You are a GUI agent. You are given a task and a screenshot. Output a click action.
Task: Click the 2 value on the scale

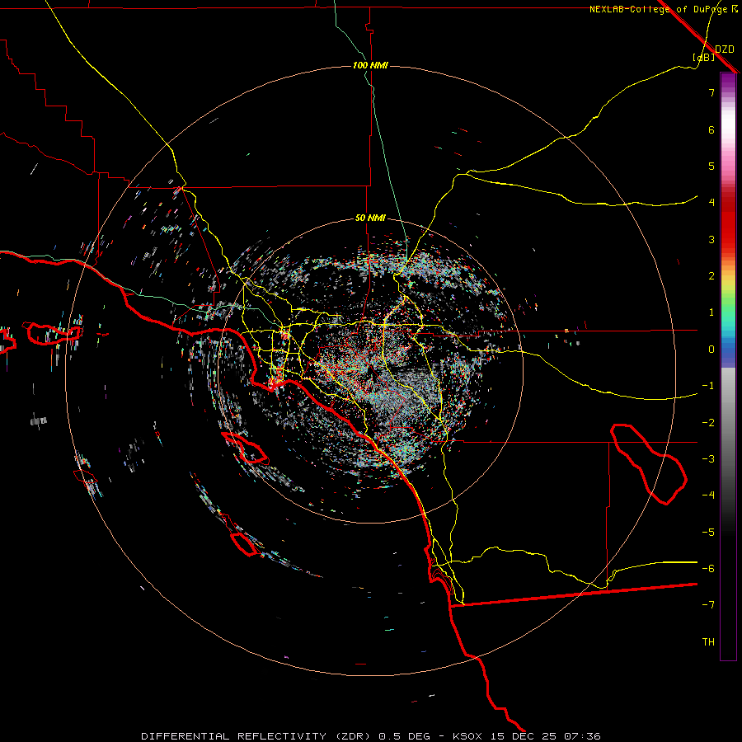[711, 276]
